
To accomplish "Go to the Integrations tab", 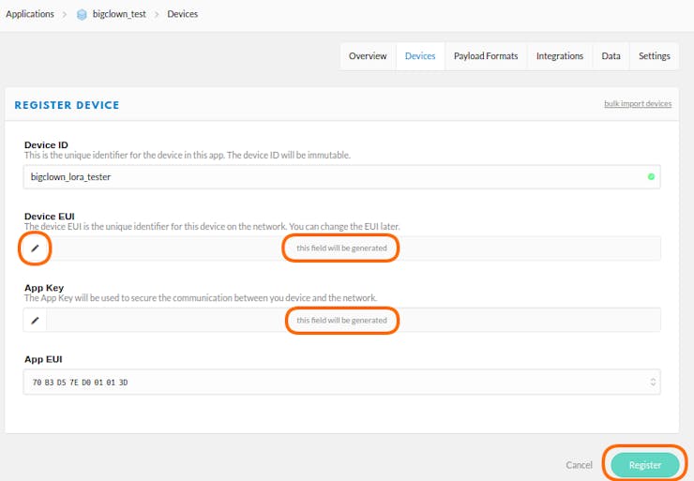I will [560, 56].
